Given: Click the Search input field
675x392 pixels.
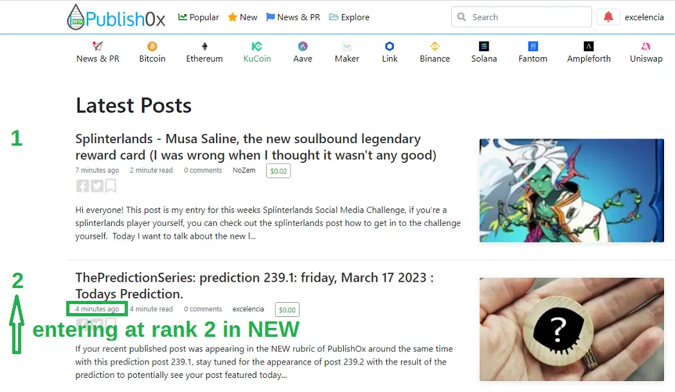Looking at the screenshot, I should (x=521, y=17).
